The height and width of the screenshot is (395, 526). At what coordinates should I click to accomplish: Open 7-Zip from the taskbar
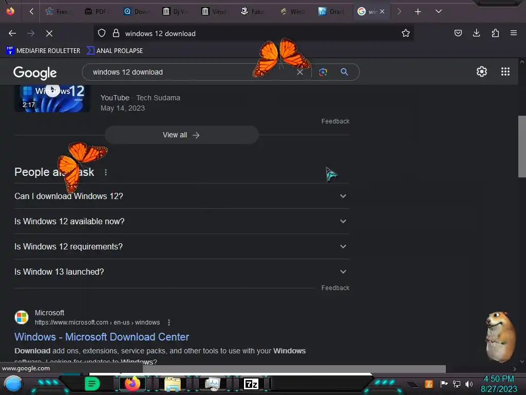click(251, 384)
